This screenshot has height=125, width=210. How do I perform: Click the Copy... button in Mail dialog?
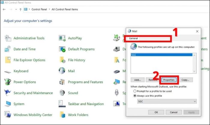[185, 80]
